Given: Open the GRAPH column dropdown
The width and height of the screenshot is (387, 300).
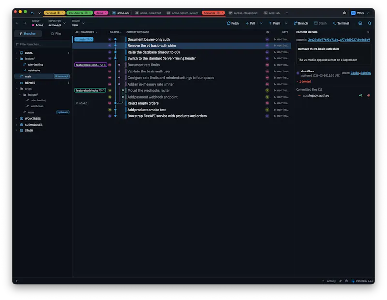Looking at the screenshot, I should [115, 32].
